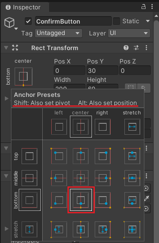This screenshot has width=159, height=243.
Task: Open the Tag dropdown showing Untagged
Action: (x=59, y=33)
